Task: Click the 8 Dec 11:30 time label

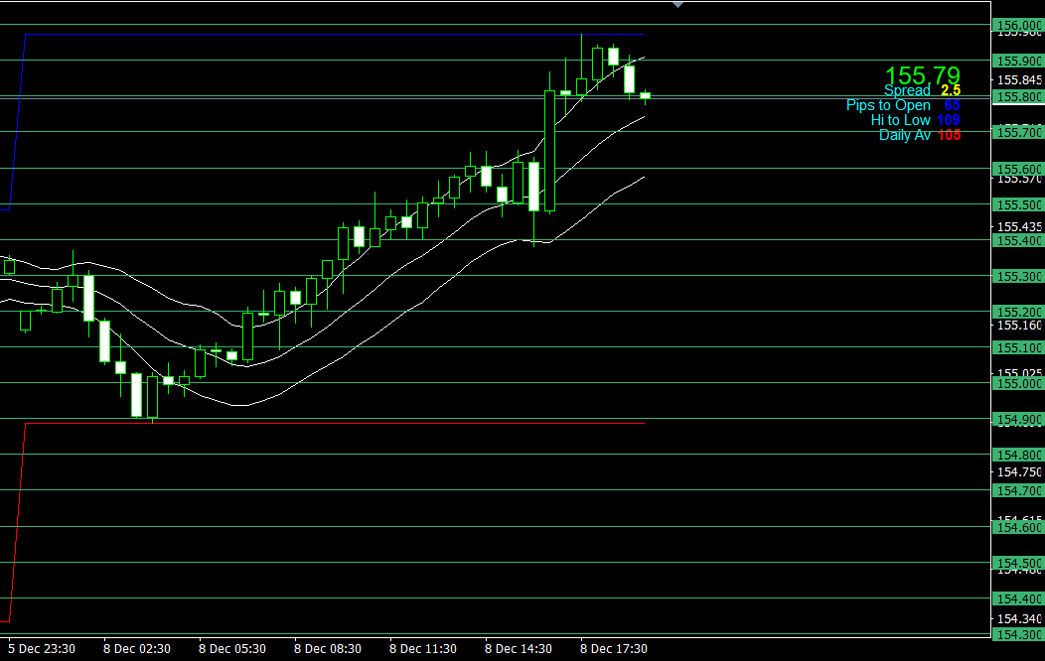Action: click(423, 649)
